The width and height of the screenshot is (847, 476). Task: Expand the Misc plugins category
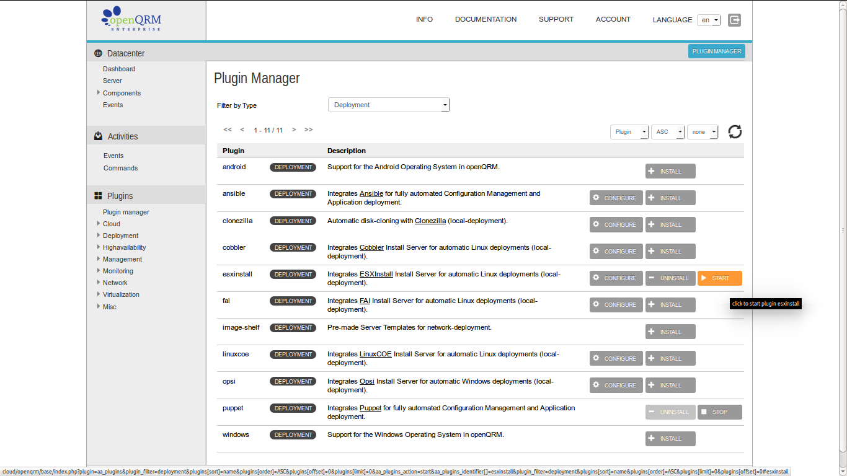[x=99, y=306]
